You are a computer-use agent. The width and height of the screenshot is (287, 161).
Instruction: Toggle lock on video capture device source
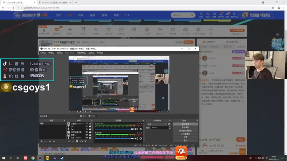pyautogui.click(x=90, y=132)
